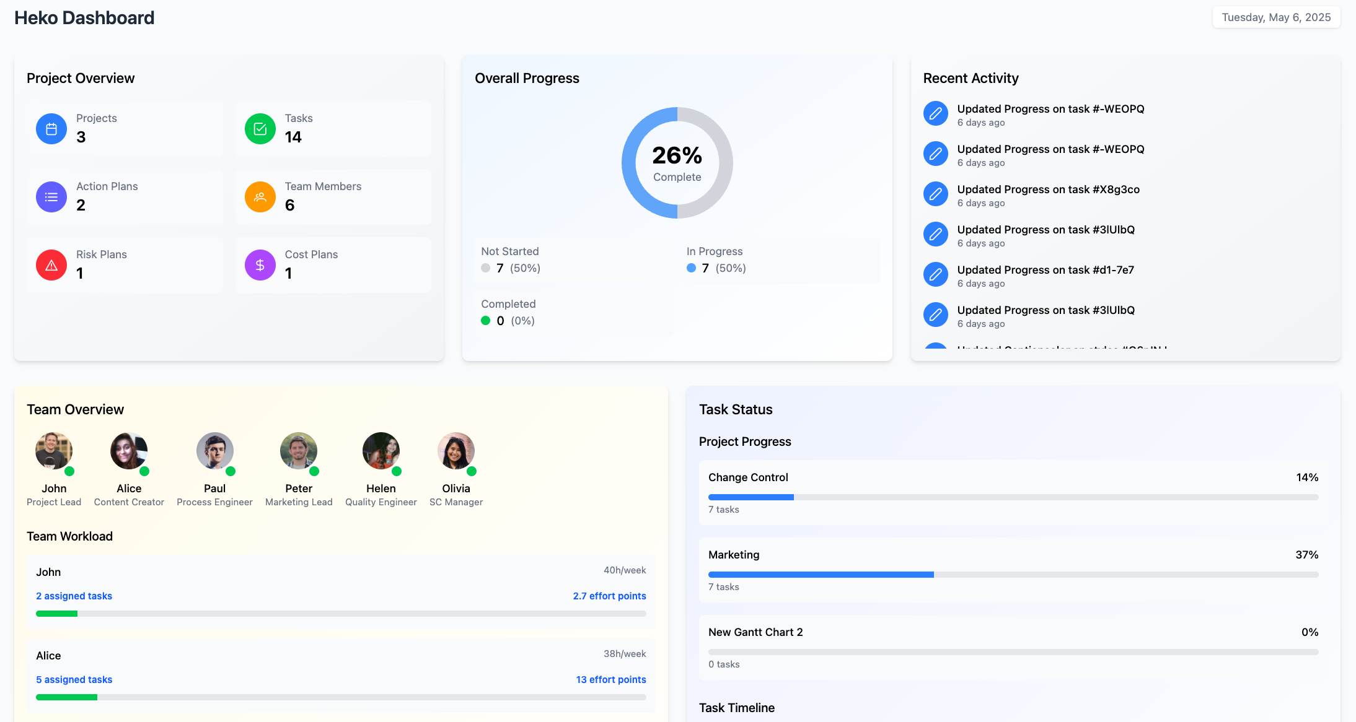Click the Cost Plans dollar icon

[260, 265]
